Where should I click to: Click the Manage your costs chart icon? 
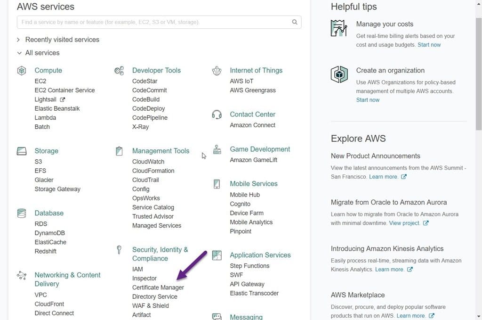coord(339,28)
